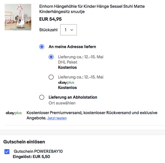Click the EUR 54,95 price text
This screenshot has width=165, height=163.
coord(50,19)
